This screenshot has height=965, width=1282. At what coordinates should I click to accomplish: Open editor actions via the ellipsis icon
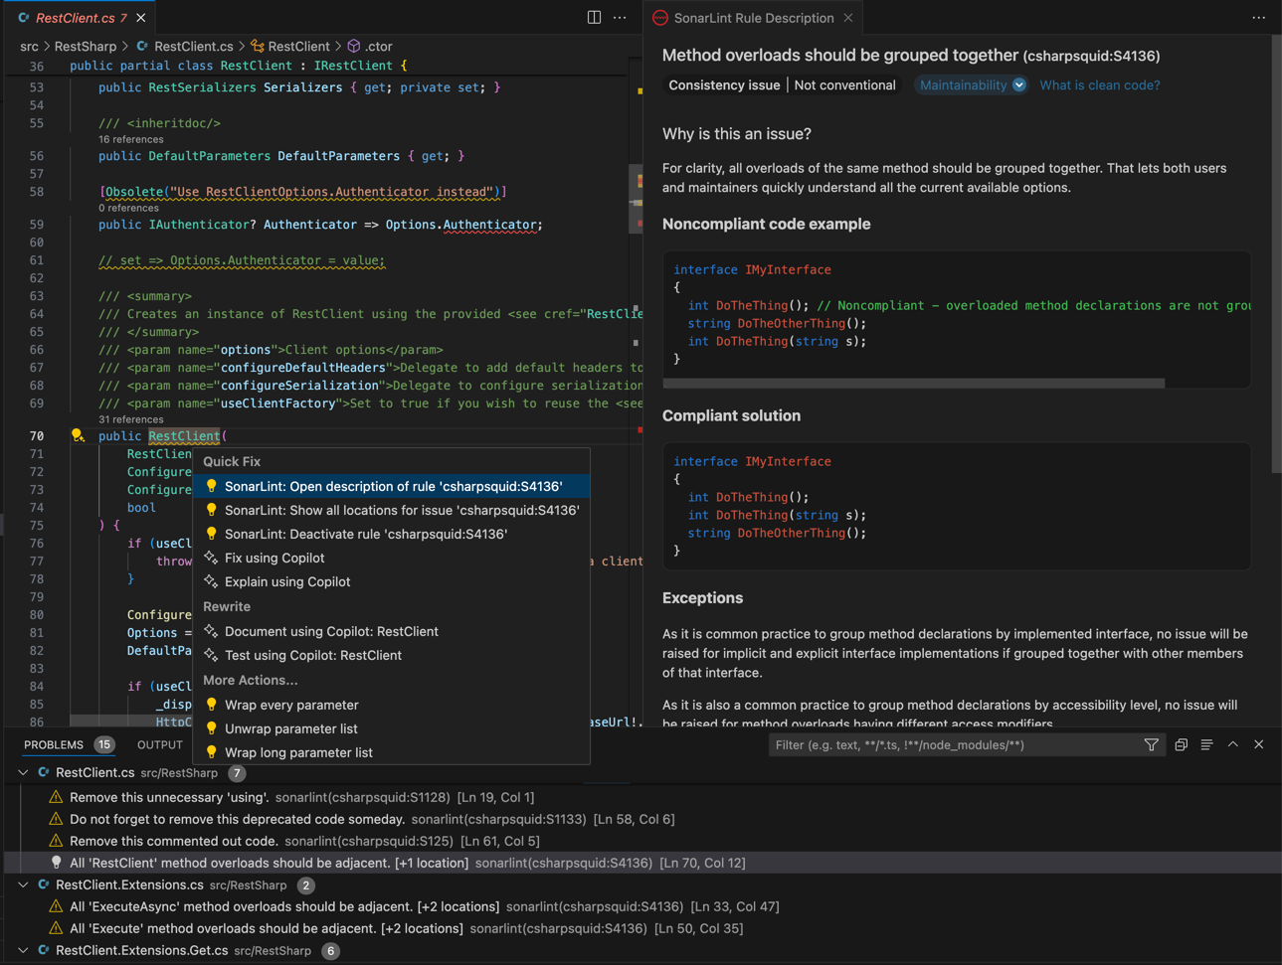point(620,17)
